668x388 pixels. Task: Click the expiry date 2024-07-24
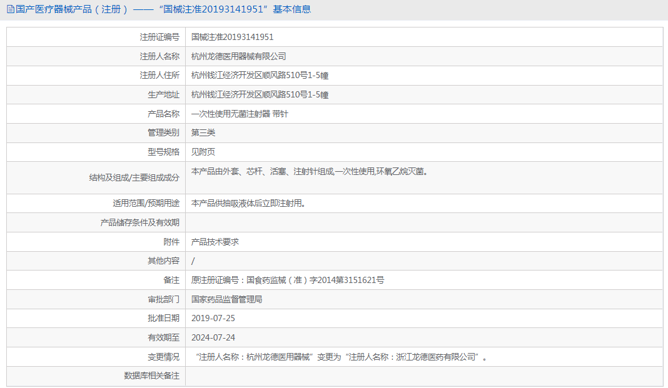(x=213, y=337)
